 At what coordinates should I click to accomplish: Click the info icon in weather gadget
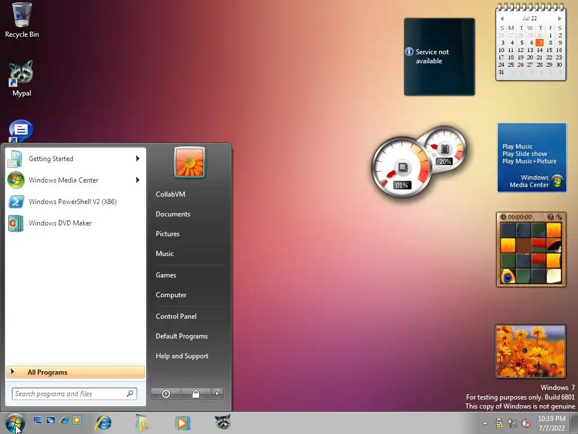(x=409, y=51)
